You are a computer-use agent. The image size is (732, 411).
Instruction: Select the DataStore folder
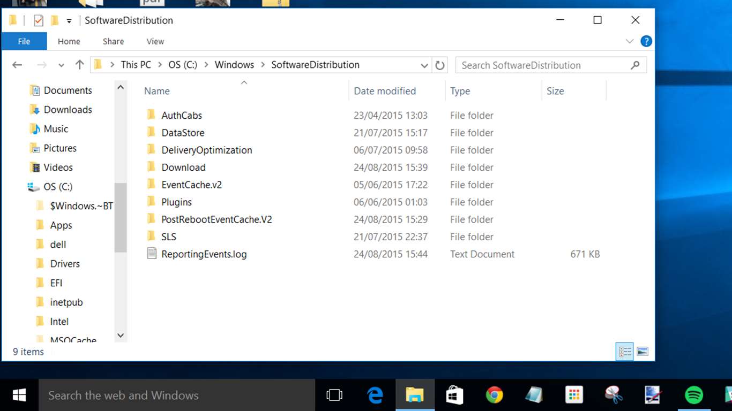point(183,133)
